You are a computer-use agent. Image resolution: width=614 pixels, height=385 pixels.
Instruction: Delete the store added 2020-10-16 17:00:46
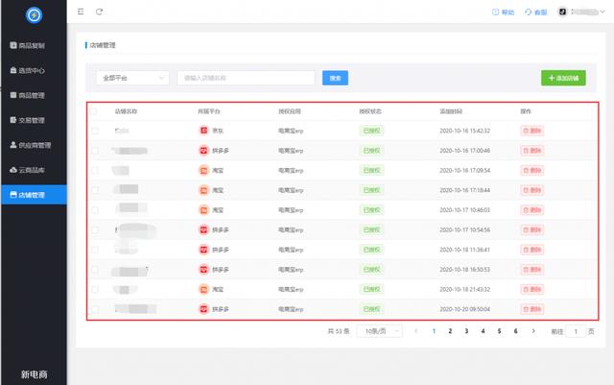click(x=532, y=151)
